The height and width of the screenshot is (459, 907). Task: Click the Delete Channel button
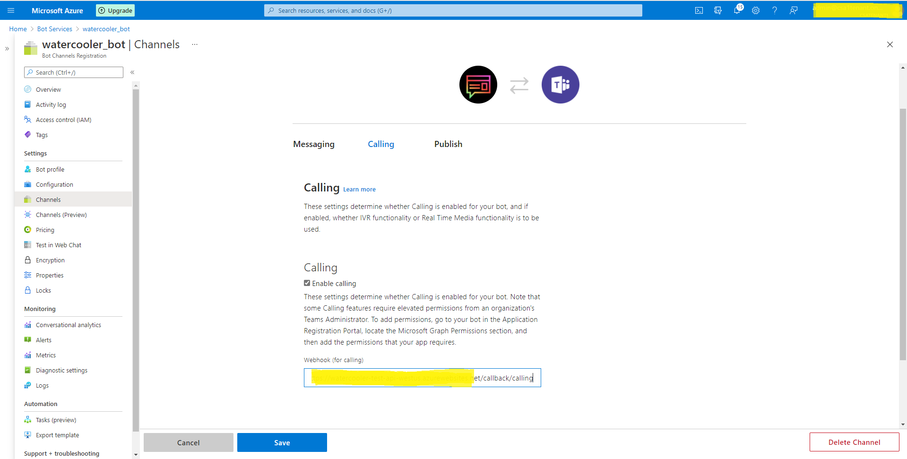click(855, 442)
